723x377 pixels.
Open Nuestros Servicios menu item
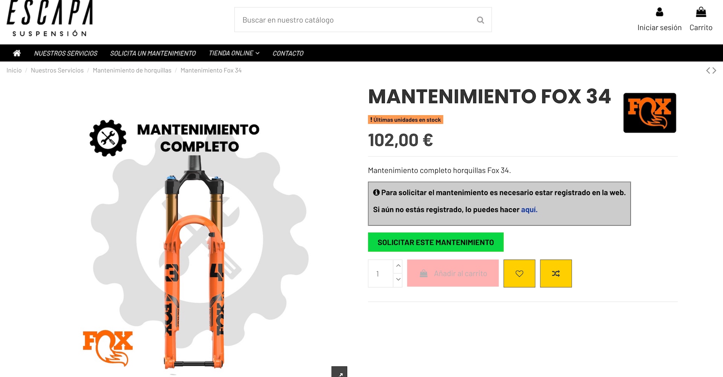pyautogui.click(x=66, y=53)
